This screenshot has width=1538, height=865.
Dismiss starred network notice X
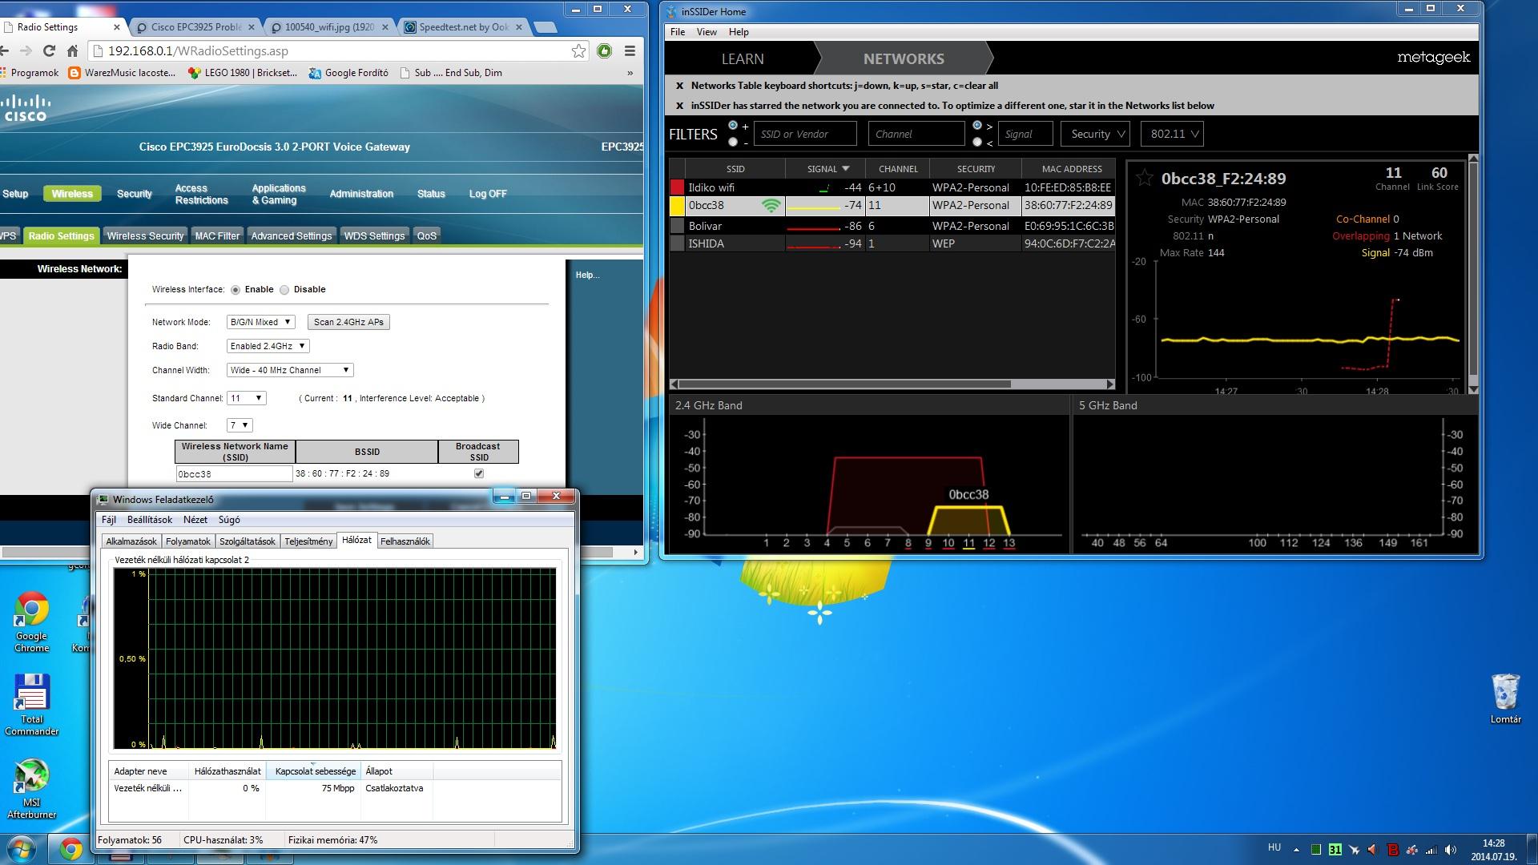(x=679, y=106)
